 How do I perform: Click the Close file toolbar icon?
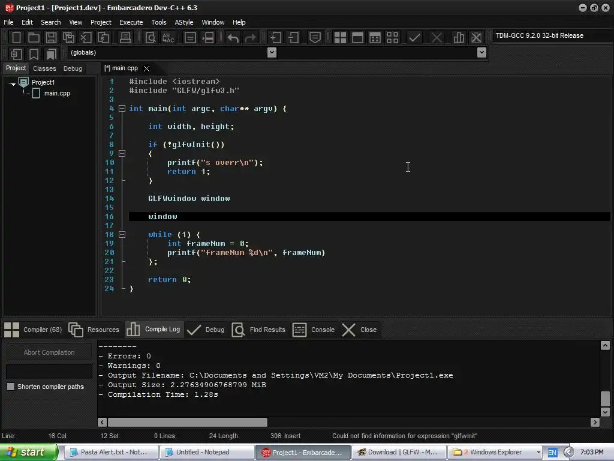[x=86, y=38]
